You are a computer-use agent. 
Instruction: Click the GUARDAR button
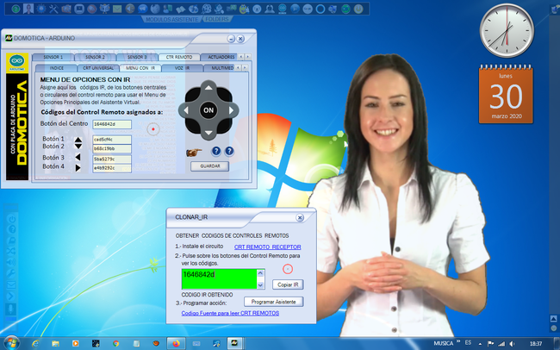click(x=209, y=166)
